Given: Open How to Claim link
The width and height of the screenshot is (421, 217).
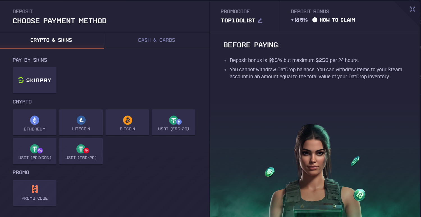Looking at the screenshot, I should 337,20.
